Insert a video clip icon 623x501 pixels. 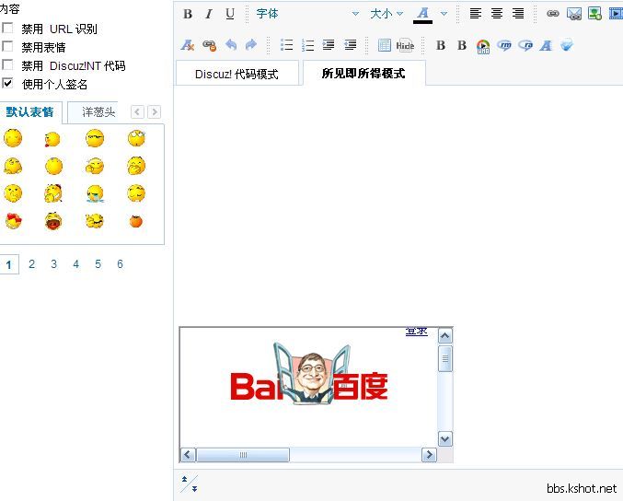tap(616, 14)
